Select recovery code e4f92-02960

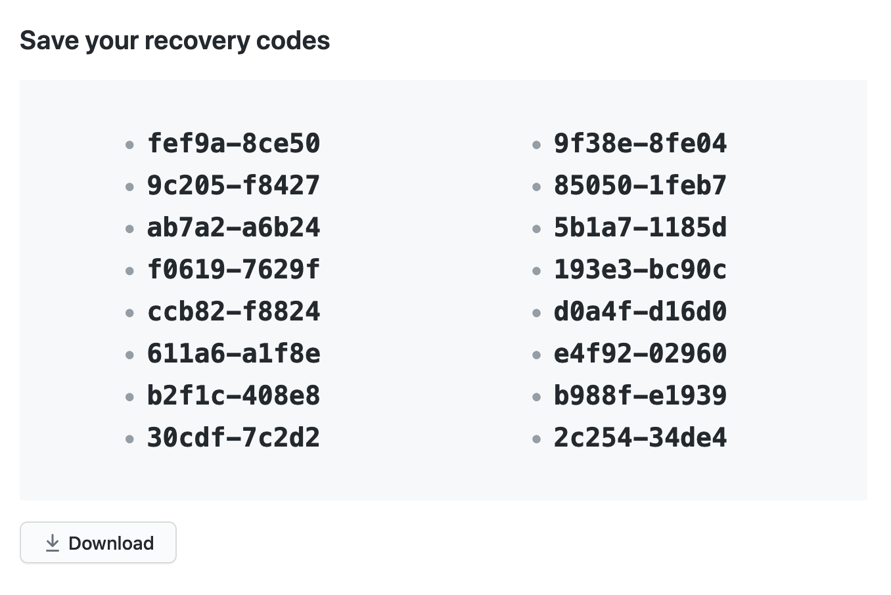pyautogui.click(x=641, y=353)
